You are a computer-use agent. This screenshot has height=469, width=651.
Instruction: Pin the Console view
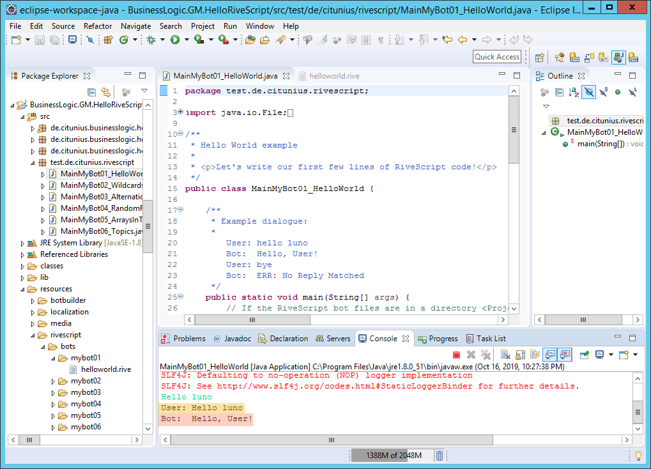coord(584,355)
